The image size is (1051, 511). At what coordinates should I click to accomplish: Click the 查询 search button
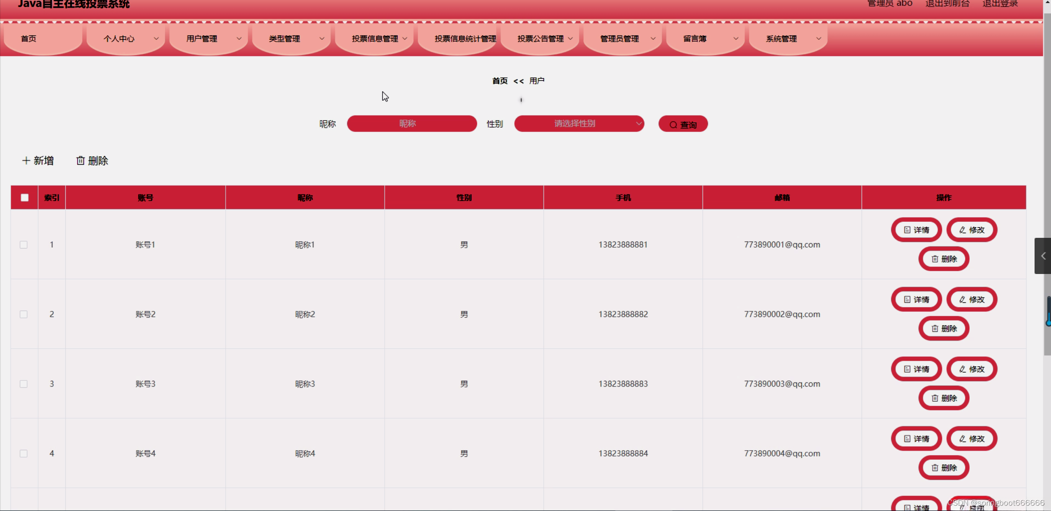click(x=682, y=124)
